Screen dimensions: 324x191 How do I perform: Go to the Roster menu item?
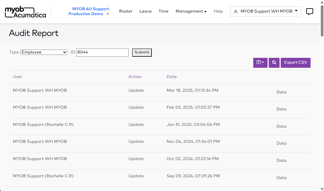point(126,11)
